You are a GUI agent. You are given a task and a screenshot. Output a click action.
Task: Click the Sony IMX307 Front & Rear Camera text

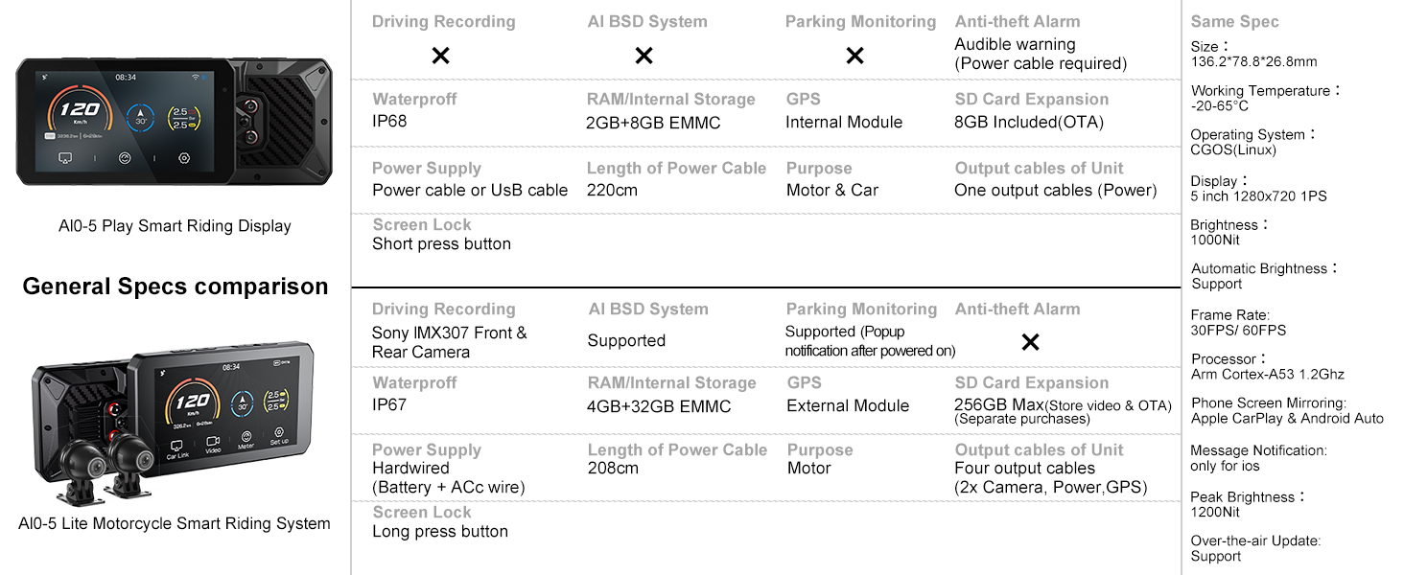pyautogui.click(x=449, y=342)
